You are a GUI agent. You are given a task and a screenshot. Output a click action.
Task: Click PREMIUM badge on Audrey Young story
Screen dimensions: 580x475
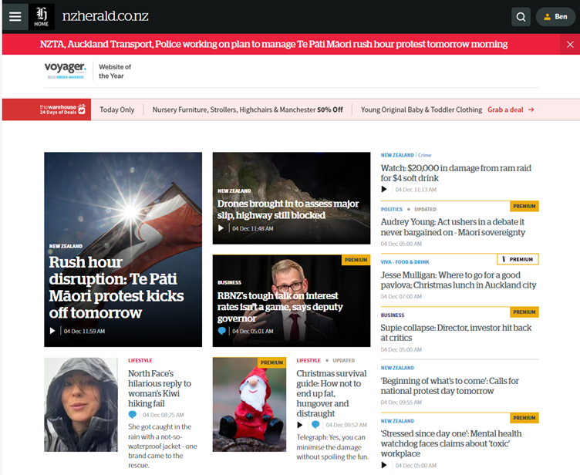point(524,206)
